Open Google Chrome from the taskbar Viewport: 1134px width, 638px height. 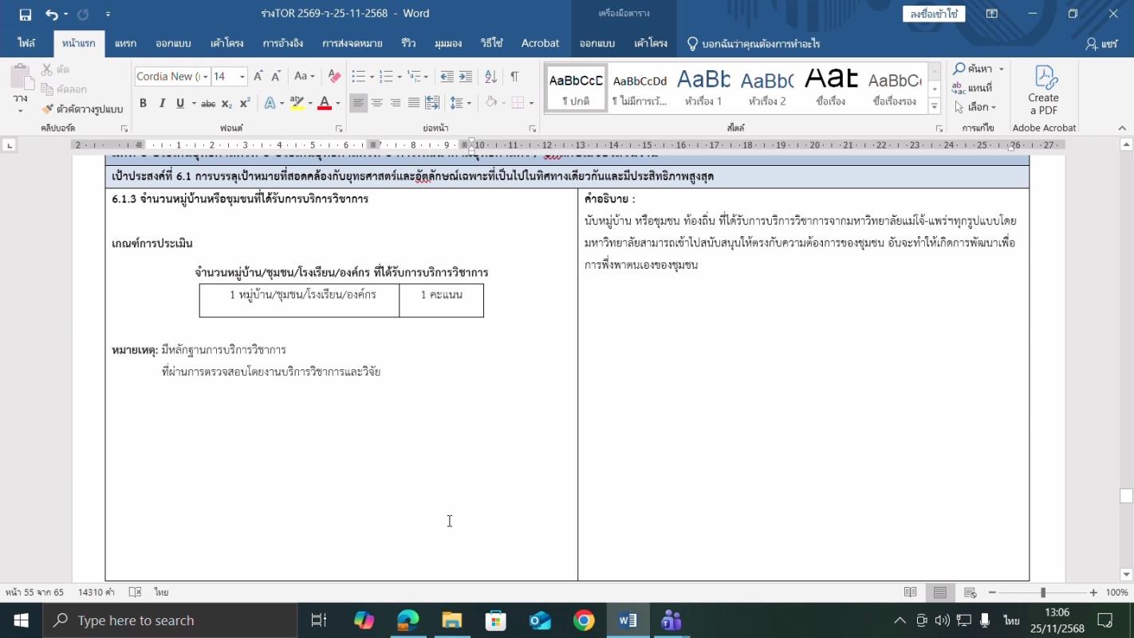tap(584, 620)
